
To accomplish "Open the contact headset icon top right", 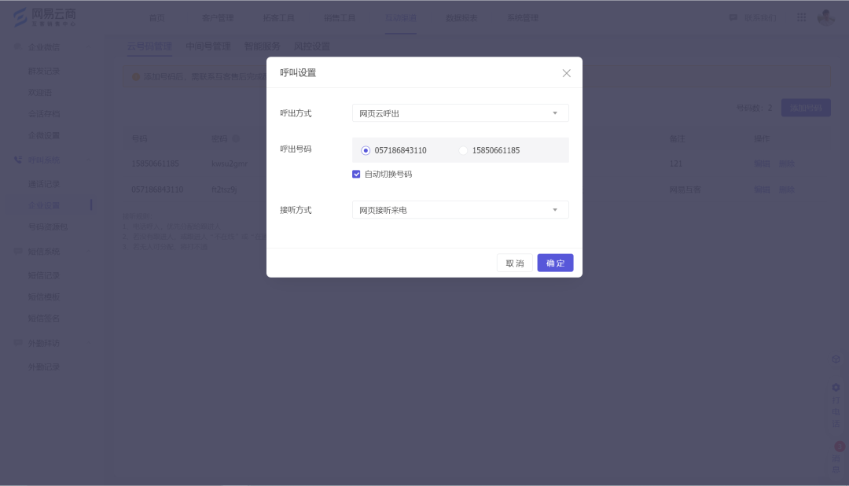I will tap(734, 17).
